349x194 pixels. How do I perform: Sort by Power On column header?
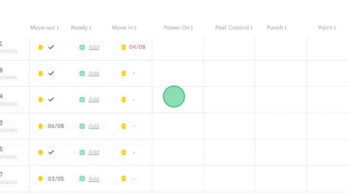pos(178,28)
